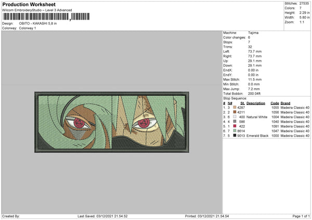Click the 'EndY:' label

(x=228, y=75)
